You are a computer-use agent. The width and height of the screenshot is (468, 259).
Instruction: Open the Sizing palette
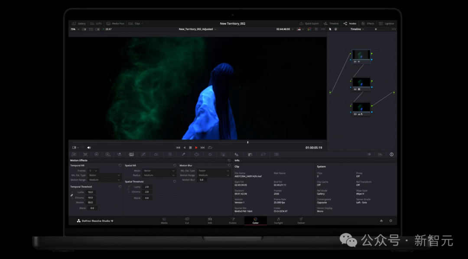[x=263, y=154]
